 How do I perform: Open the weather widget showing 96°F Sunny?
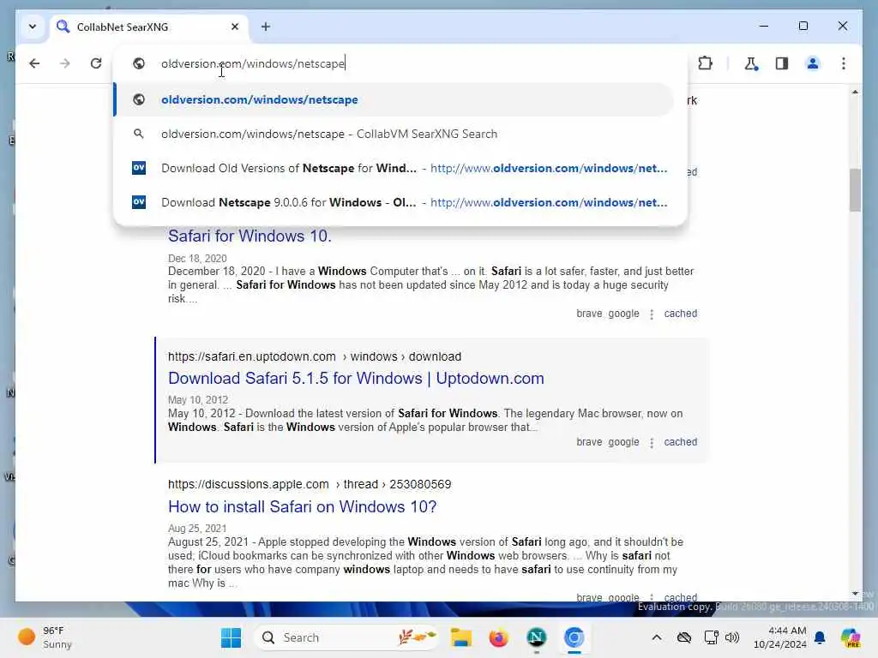coord(46,637)
